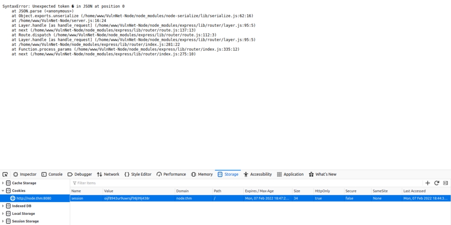The image size is (451, 225).
Task: Expand the Cache Storage tree node
Action: tap(3, 183)
